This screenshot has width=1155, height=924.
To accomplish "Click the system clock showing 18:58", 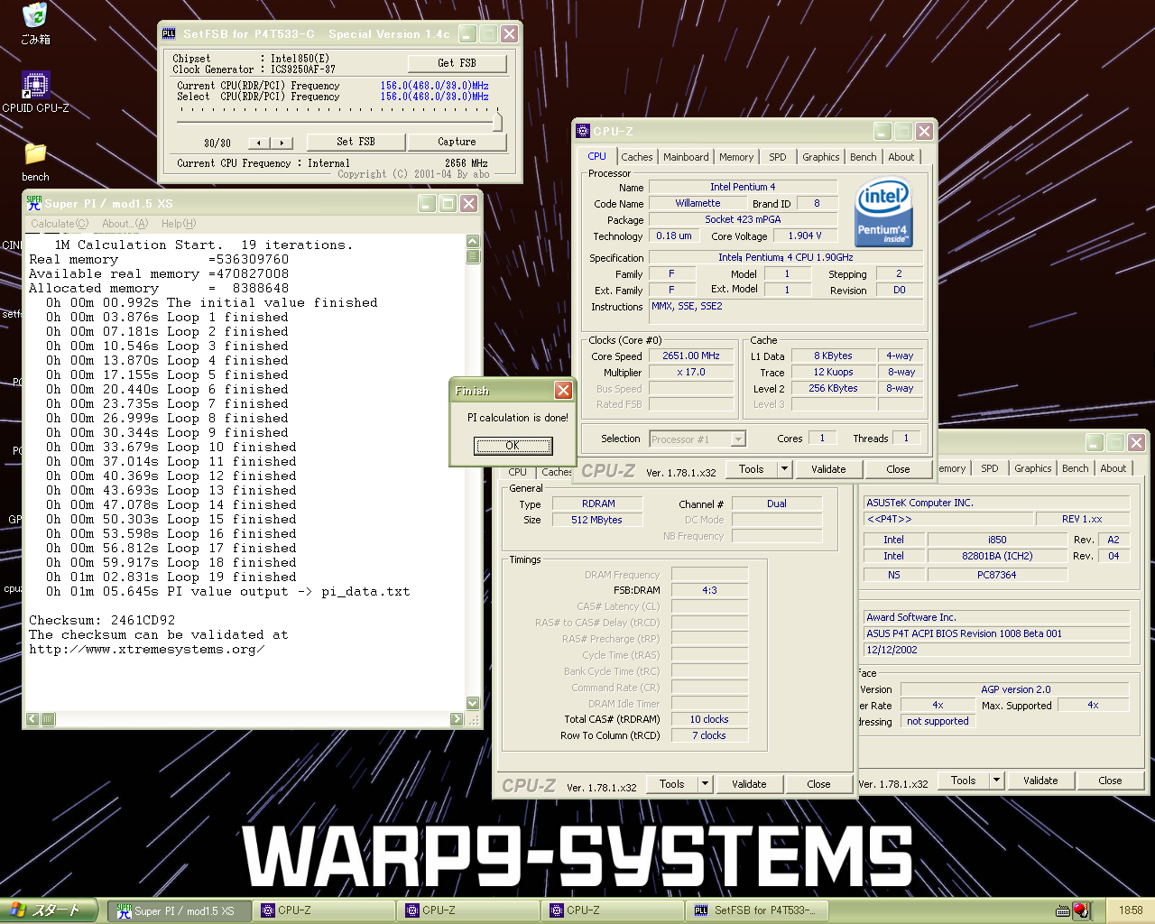I will (x=1131, y=910).
